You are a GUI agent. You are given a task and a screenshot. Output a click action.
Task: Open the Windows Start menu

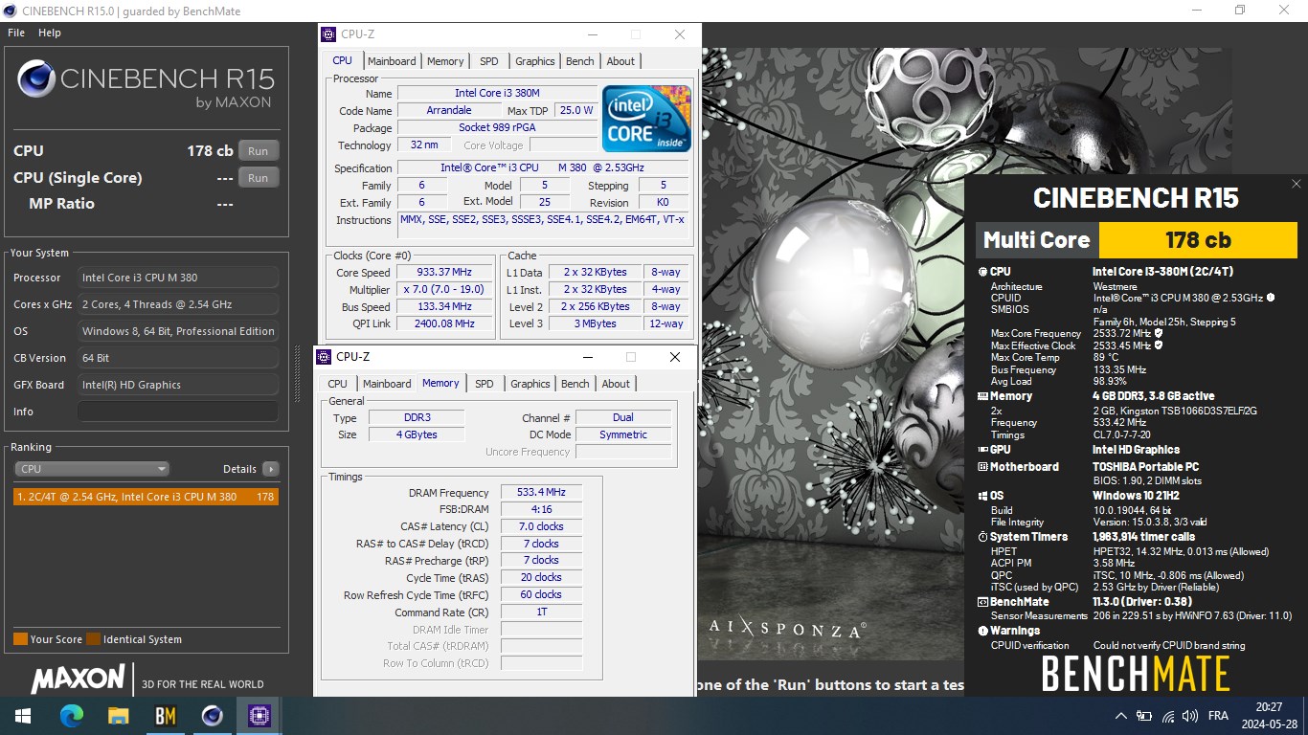[x=22, y=716]
